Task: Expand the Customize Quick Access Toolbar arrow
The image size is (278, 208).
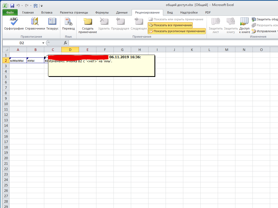Action: tap(42, 5)
